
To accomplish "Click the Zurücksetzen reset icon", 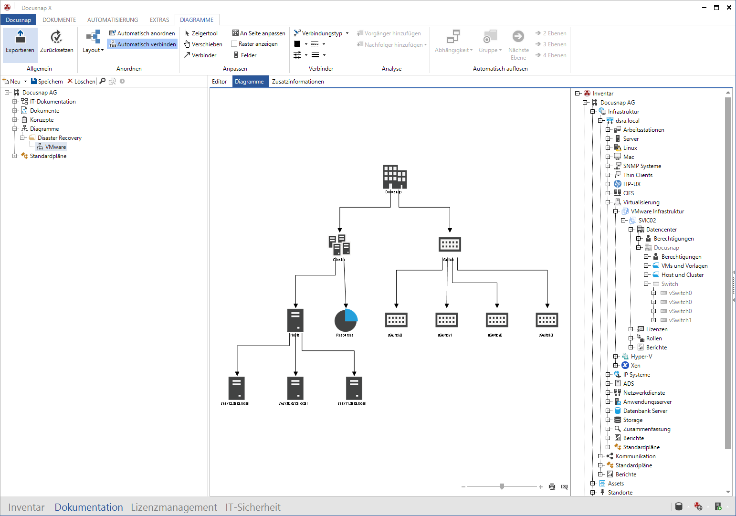I will [x=56, y=36].
